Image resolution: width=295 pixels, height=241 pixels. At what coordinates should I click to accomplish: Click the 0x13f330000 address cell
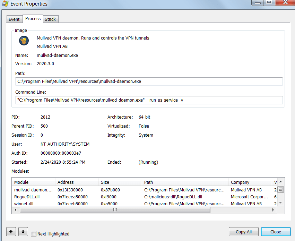click(x=70, y=190)
